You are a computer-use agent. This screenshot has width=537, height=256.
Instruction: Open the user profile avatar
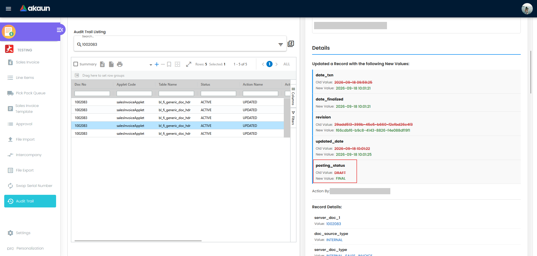point(527,9)
